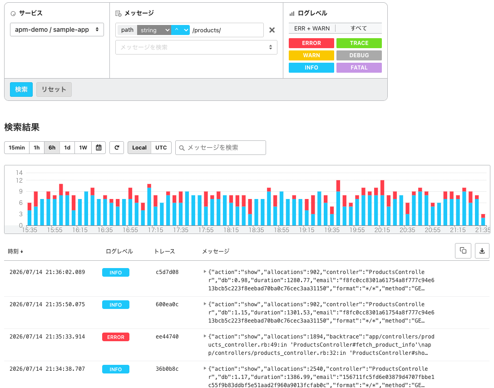Toggle the DEBUG log level
The width and height of the screenshot is (494, 388).
[359, 55]
